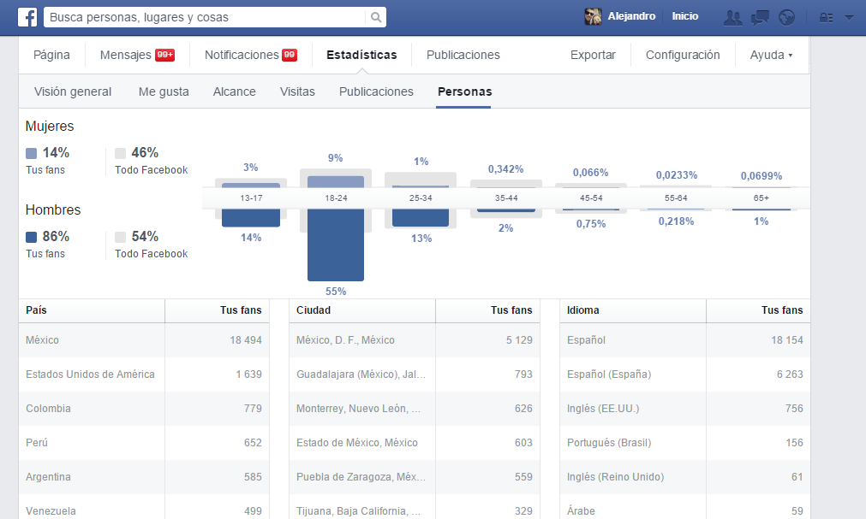The image size is (866, 519).
Task: Click the men 25-34 bar showing 13%
Action: tap(421, 217)
